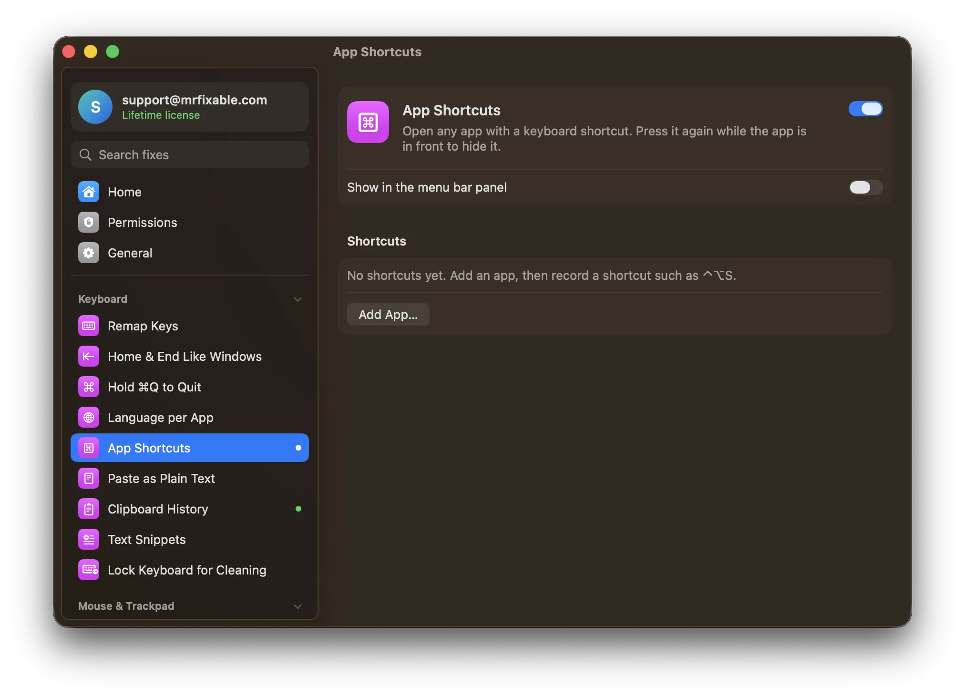Click the Add App... button
This screenshot has width=965, height=698.
click(x=388, y=315)
